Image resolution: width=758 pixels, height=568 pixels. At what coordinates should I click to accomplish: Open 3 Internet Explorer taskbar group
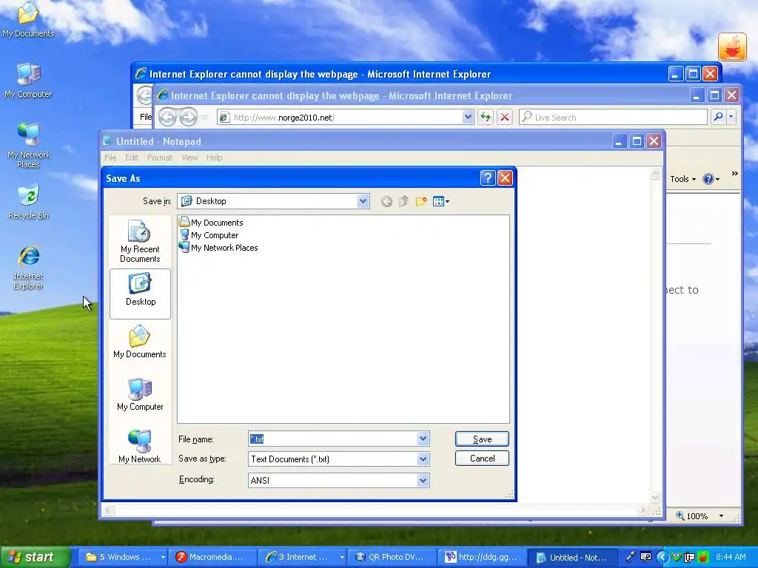coord(303,557)
